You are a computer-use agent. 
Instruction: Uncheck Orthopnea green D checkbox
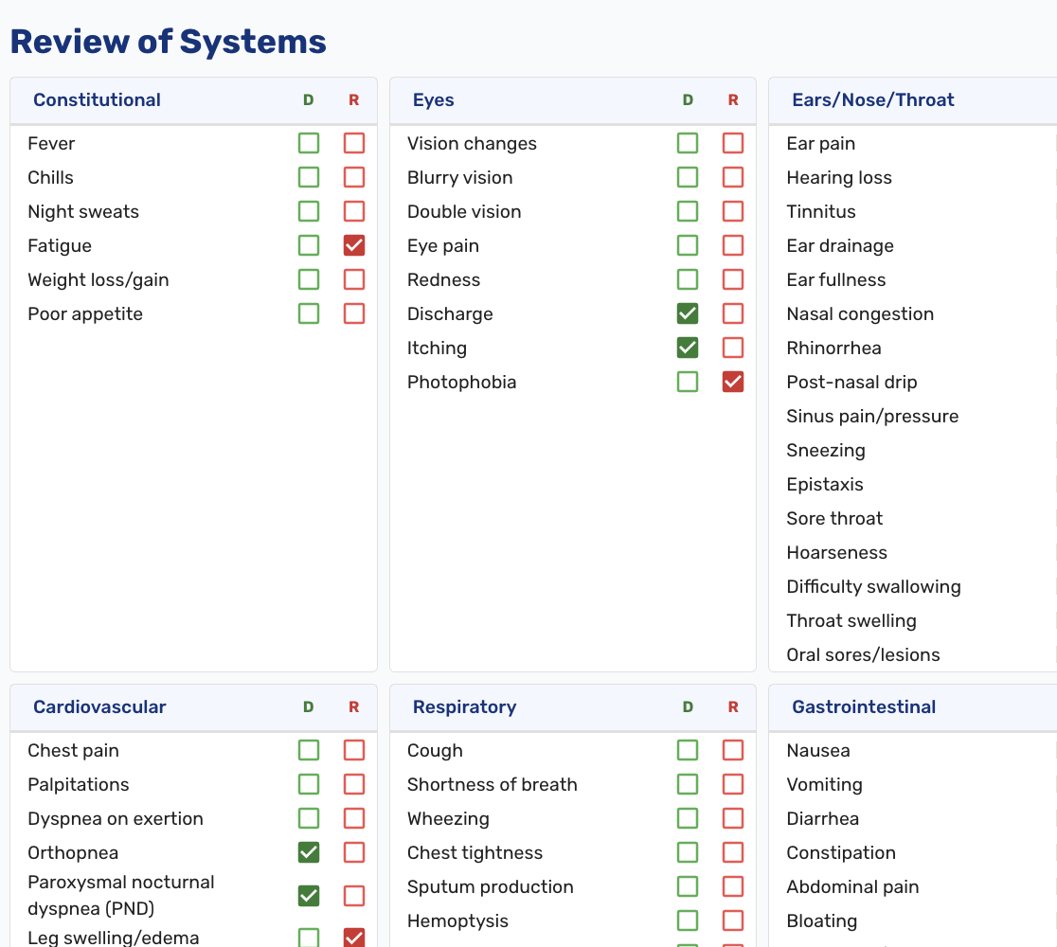pyautogui.click(x=309, y=852)
